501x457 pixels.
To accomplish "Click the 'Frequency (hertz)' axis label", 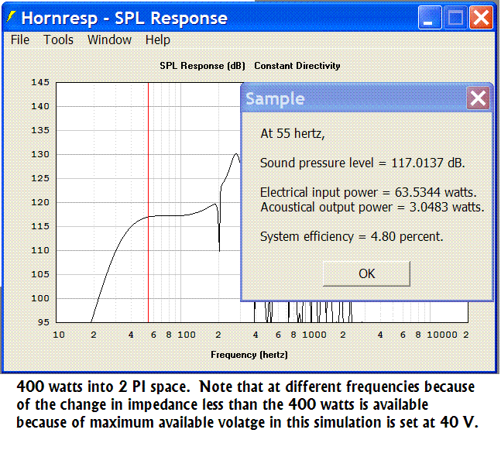I will point(249,355).
